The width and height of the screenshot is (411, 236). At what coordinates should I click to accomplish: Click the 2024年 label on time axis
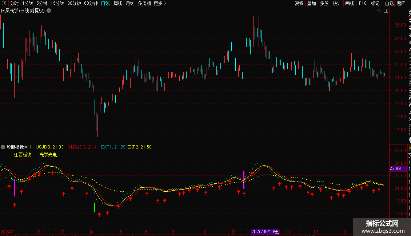point(8,232)
